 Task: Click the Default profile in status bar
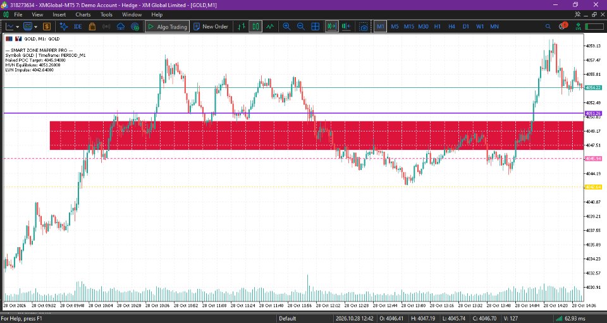point(287,319)
